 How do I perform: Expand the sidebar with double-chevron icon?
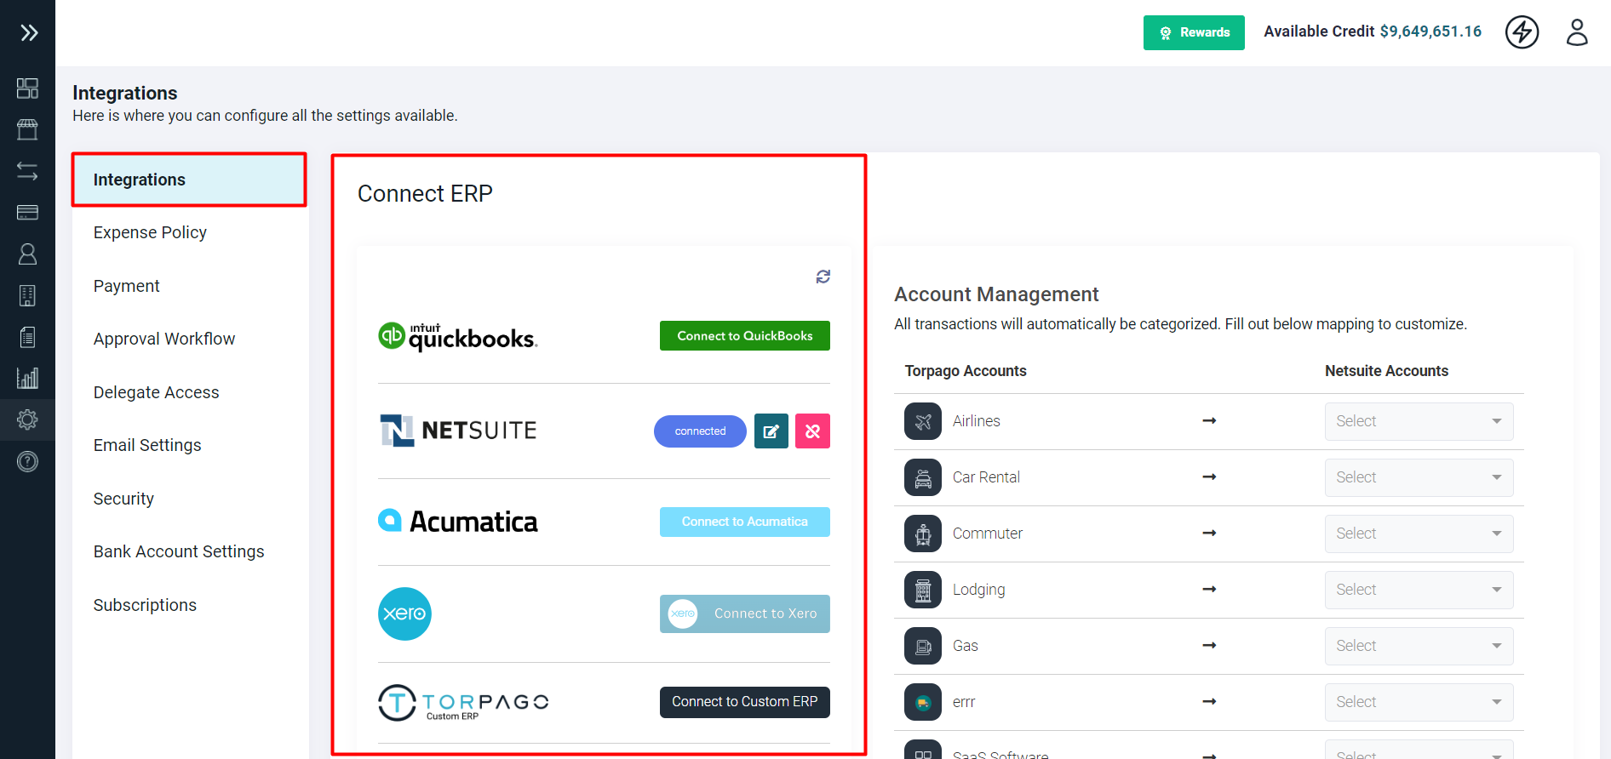pos(29,33)
